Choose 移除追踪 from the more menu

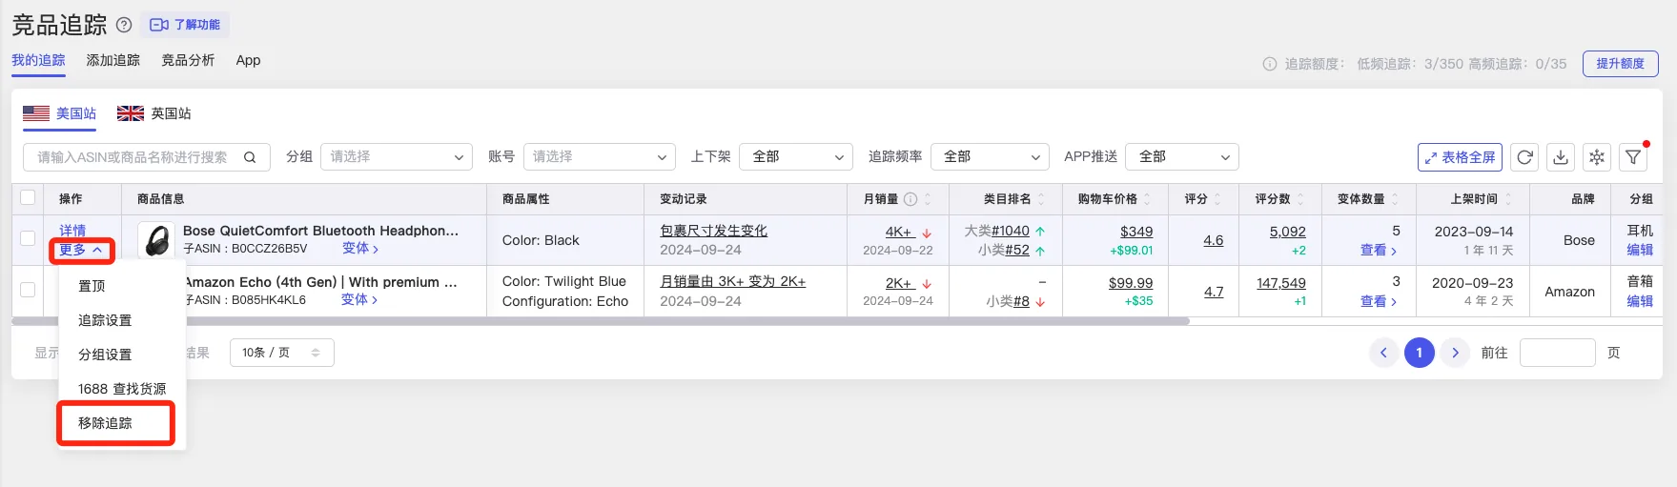pos(105,423)
